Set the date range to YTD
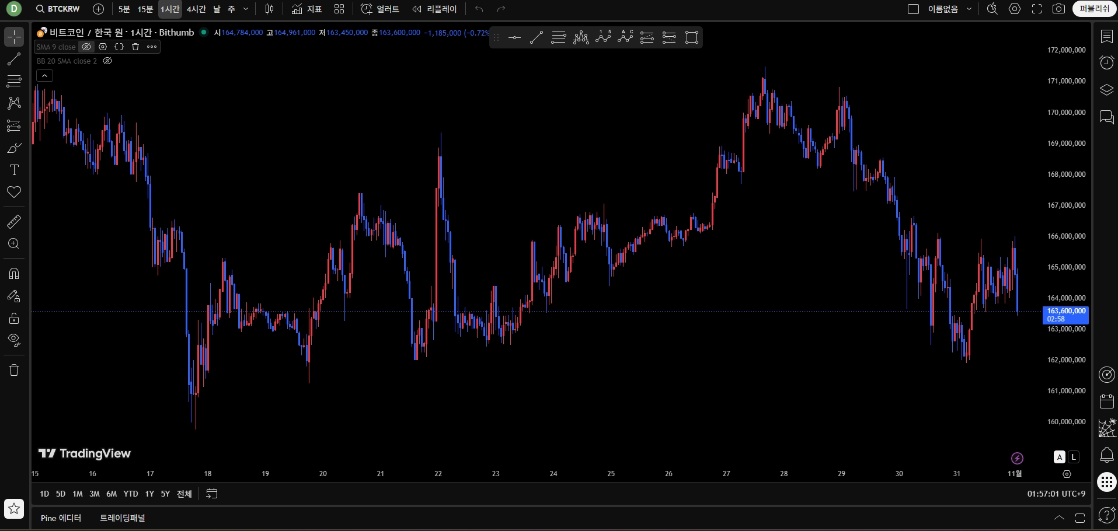1118x531 pixels. [x=131, y=494]
